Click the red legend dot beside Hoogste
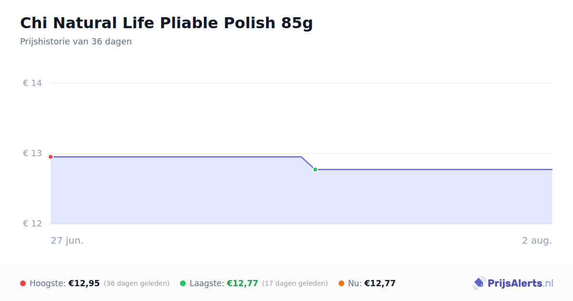 coord(23,283)
